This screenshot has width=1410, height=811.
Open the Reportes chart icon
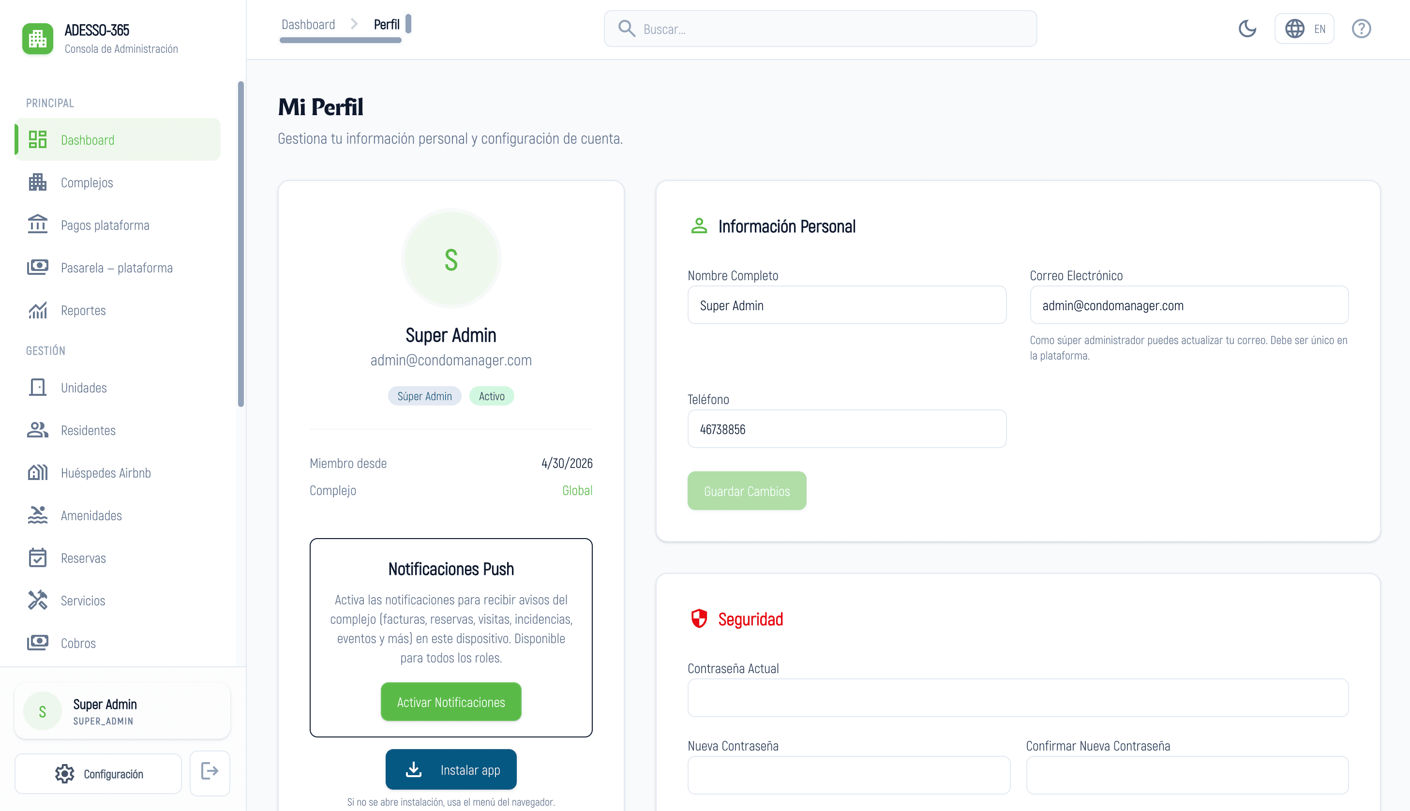click(x=37, y=310)
